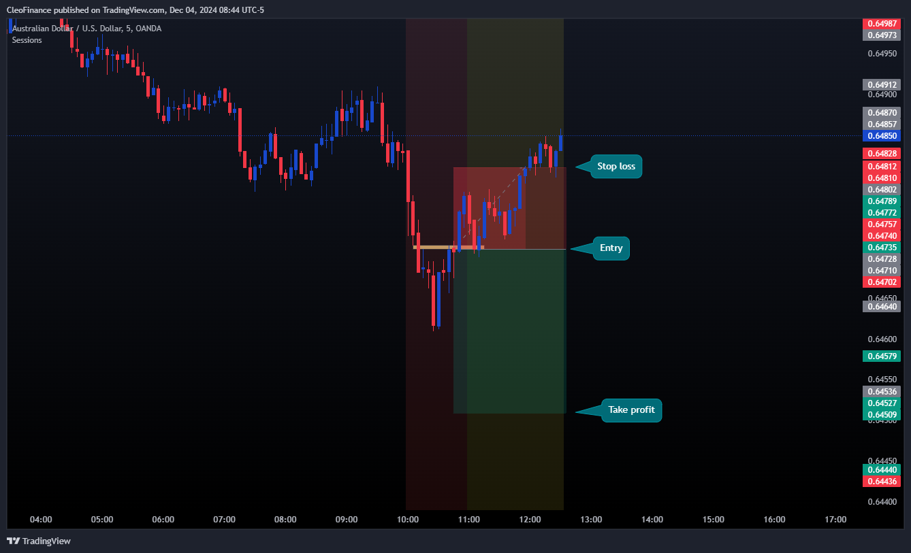Click the gray price label 0.64857
The image size is (911, 553).
882,124
